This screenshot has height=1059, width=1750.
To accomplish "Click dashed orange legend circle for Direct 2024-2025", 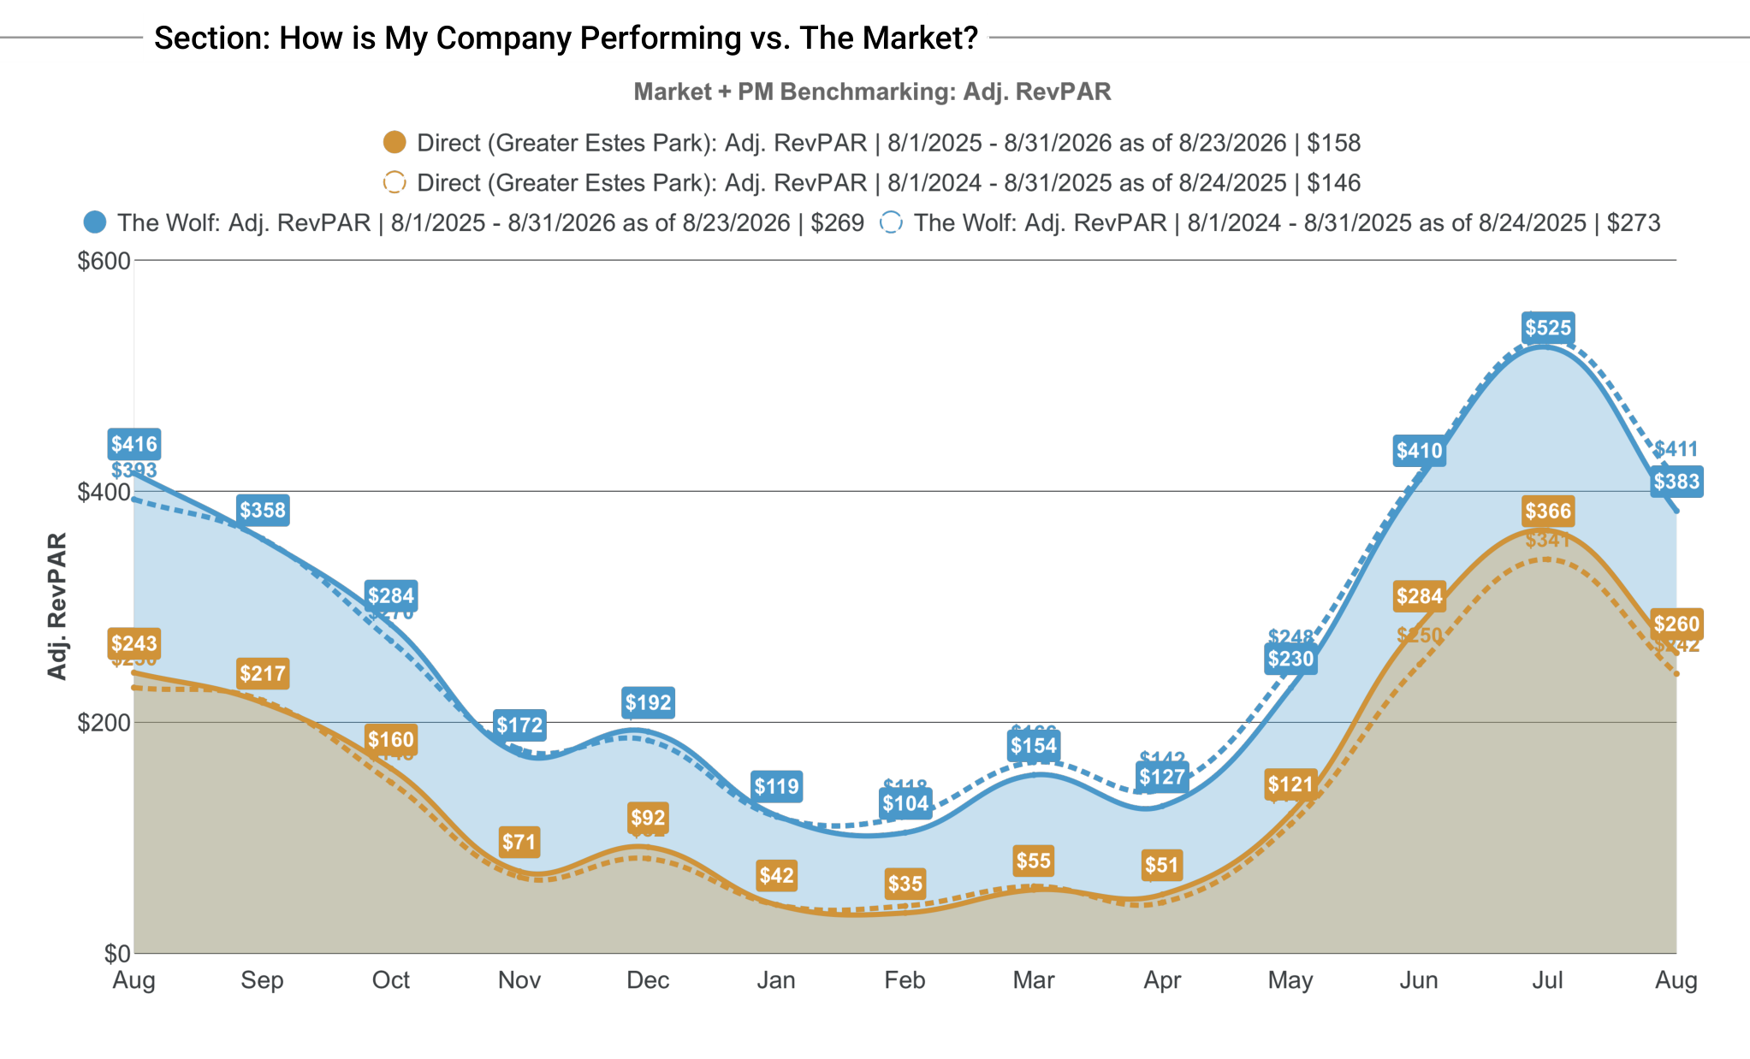I will (x=394, y=182).
